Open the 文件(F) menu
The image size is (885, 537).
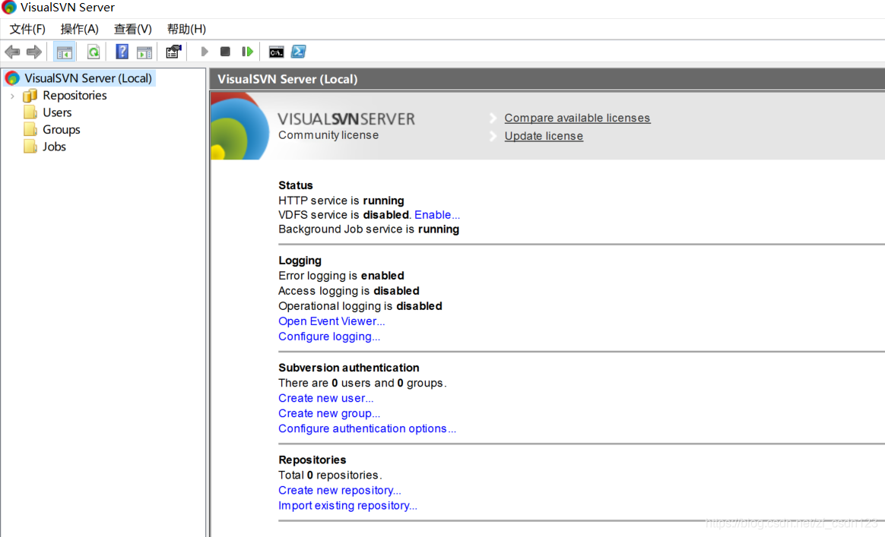(x=27, y=29)
